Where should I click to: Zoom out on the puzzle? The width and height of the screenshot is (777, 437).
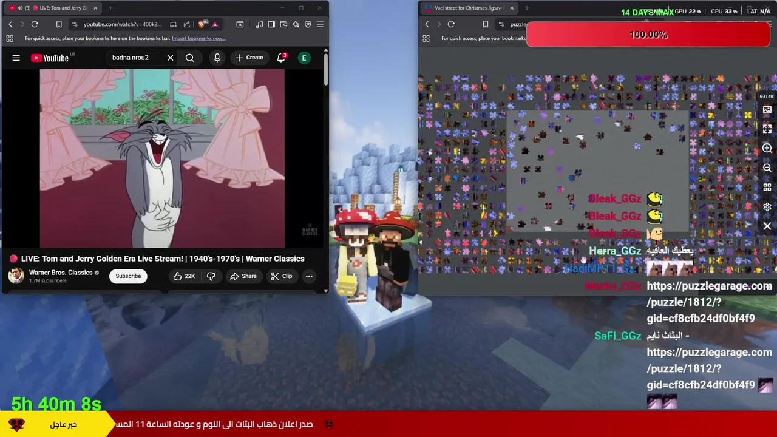[x=767, y=168]
